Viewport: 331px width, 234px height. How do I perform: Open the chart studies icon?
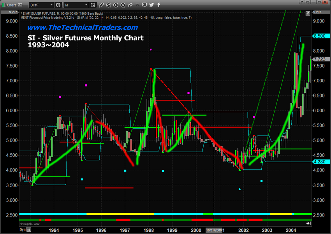point(109,5)
